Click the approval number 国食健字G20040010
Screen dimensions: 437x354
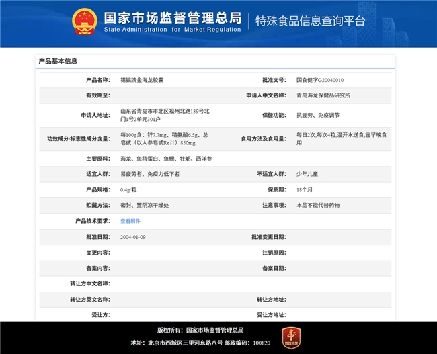click(x=319, y=80)
